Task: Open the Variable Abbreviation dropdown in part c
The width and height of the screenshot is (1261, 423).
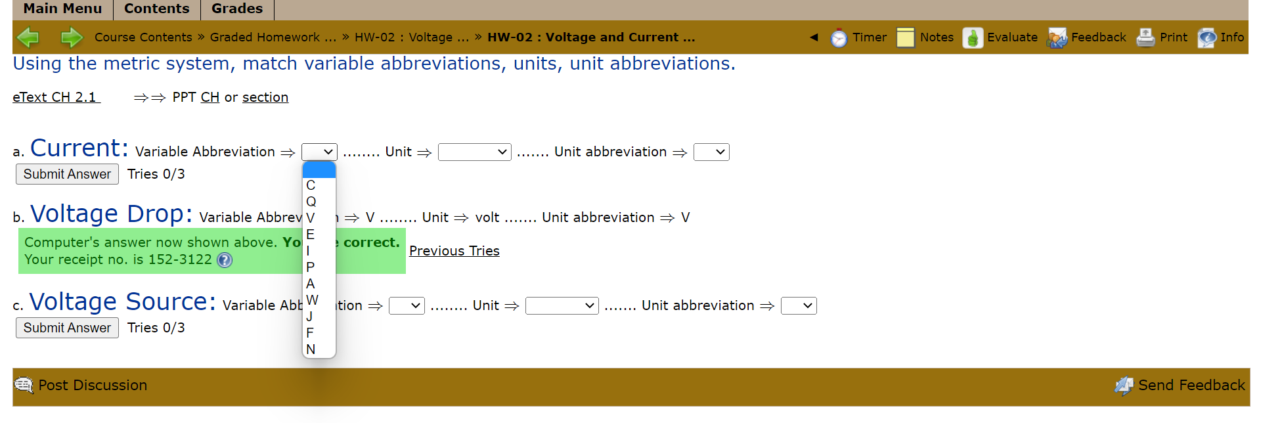Action: [x=407, y=305]
